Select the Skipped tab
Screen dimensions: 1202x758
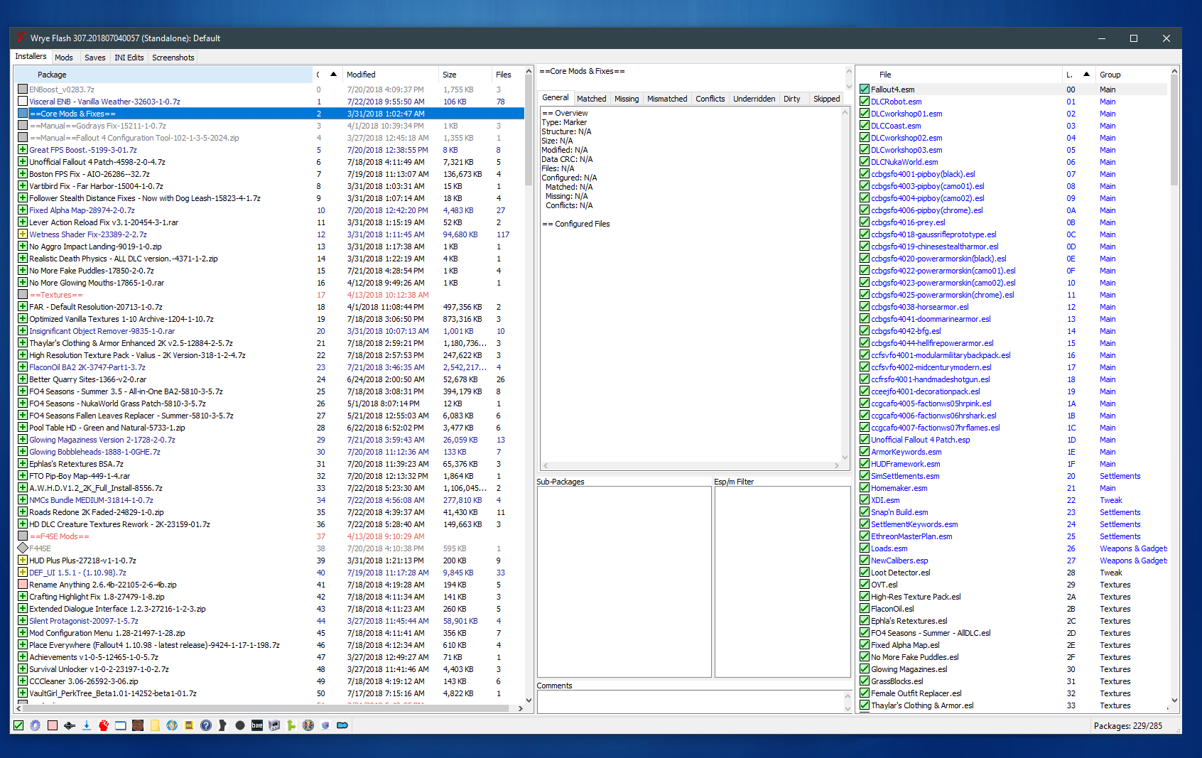tap(826, 99)
